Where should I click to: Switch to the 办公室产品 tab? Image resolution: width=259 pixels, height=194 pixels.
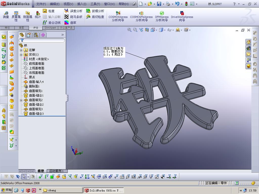coord(66,28)
